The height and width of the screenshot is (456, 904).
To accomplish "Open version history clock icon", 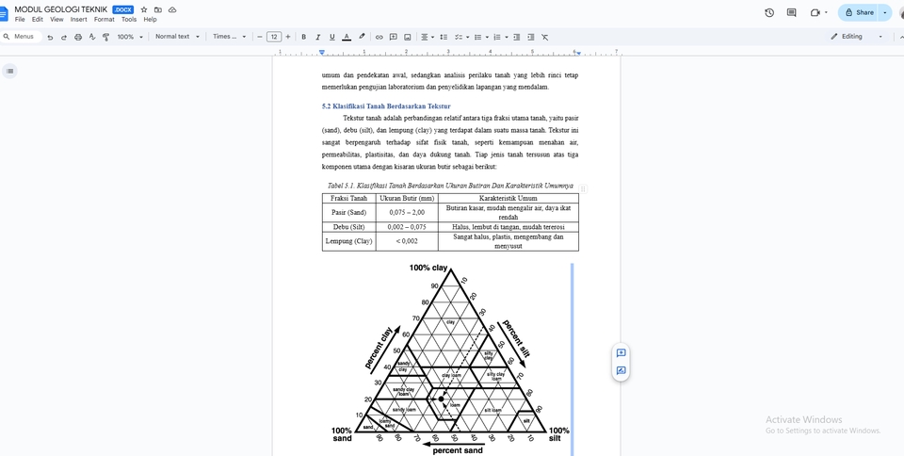I will 769,12.
